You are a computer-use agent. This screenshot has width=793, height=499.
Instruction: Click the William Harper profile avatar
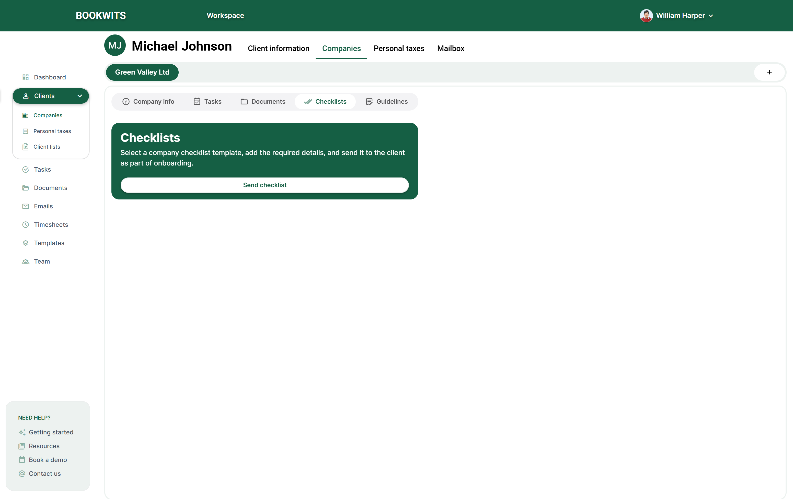(x=646, y=16)
